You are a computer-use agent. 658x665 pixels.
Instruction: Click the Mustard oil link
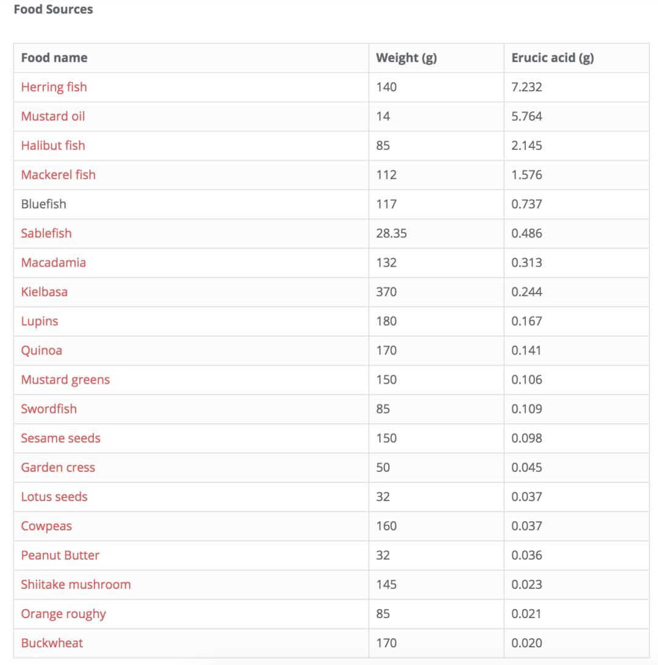pos(53,116)
